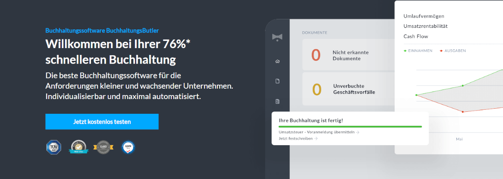Click the GDPR ready badge
503x179 pixels.
tap(128, 147)
